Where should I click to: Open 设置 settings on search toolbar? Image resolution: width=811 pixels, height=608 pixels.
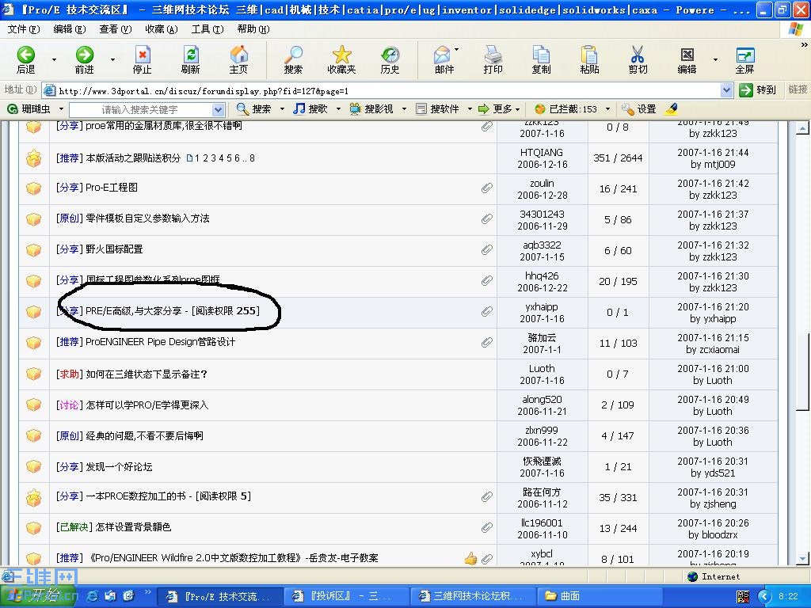[639, 109]
